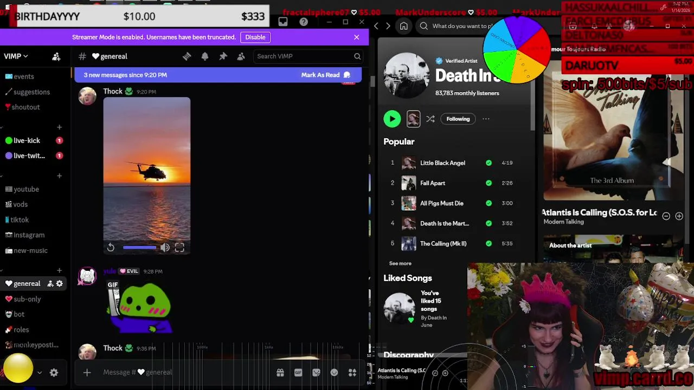Open Discord user settings gear
Image resolution: width=694 pixels, height=390 pixels.
(54, 373)
